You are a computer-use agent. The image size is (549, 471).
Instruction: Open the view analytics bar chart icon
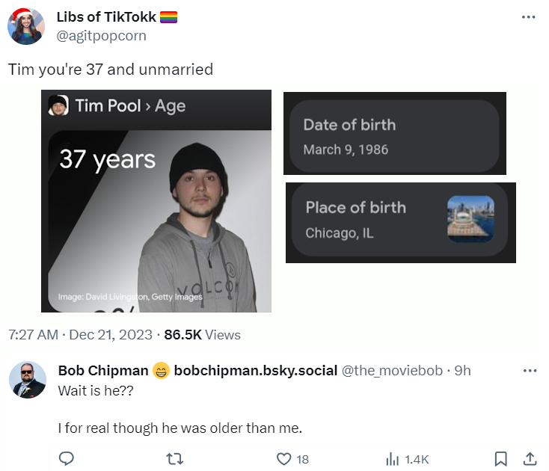coord(392,458)
